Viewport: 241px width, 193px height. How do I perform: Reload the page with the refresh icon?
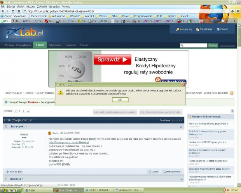(13, 11)
